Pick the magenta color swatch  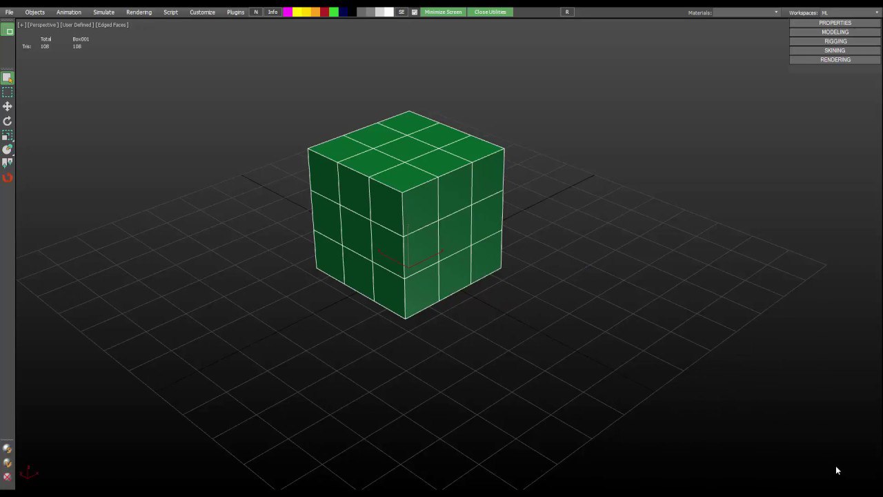[x=287, y=12]
